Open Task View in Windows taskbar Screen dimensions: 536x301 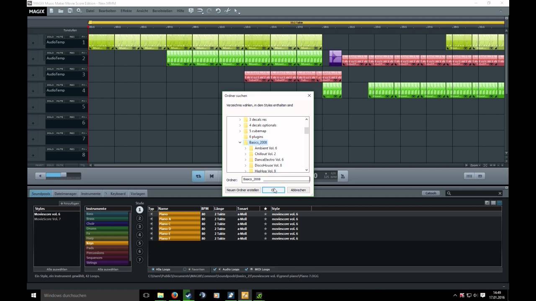coord(146,295)
